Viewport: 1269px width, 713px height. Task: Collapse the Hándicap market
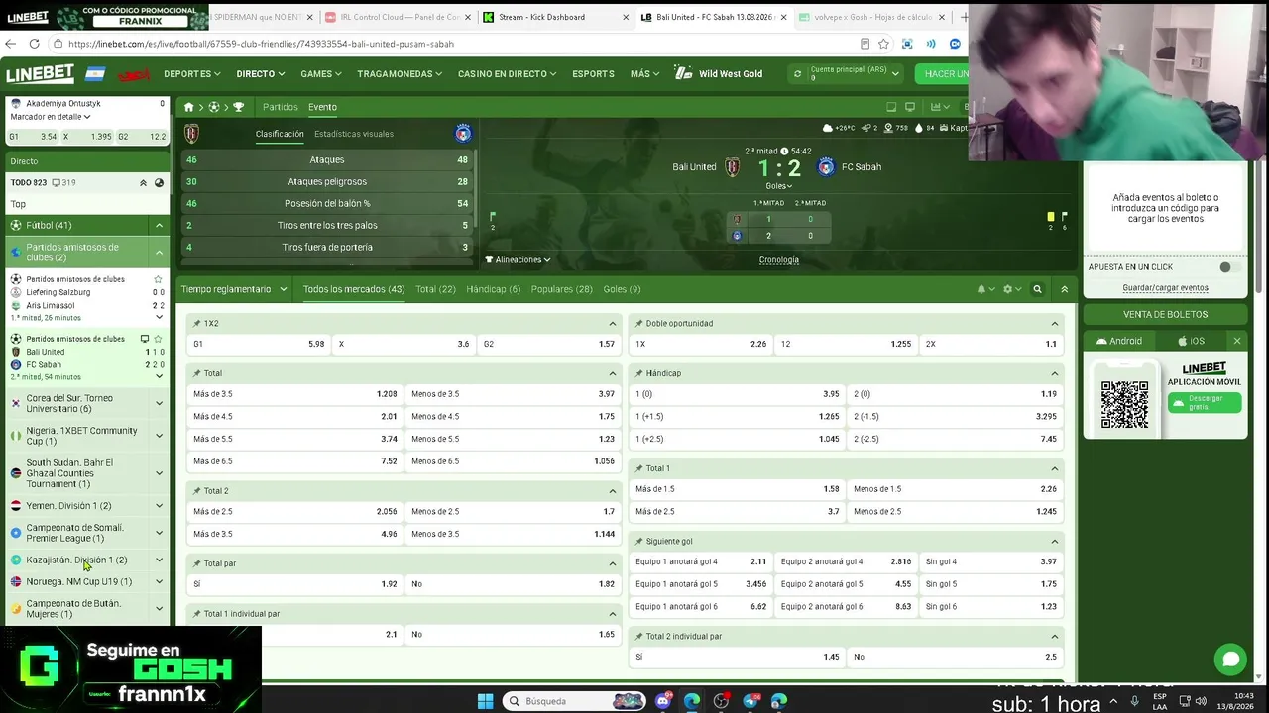coord(1055,373)
